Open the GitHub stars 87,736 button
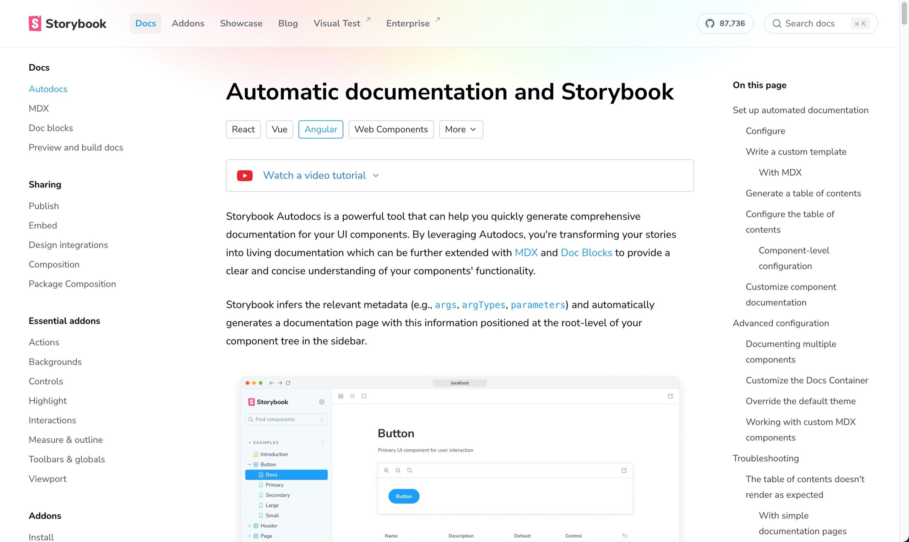Image resolution: width=909 pixels, height=542 pixels. [725, 23]
